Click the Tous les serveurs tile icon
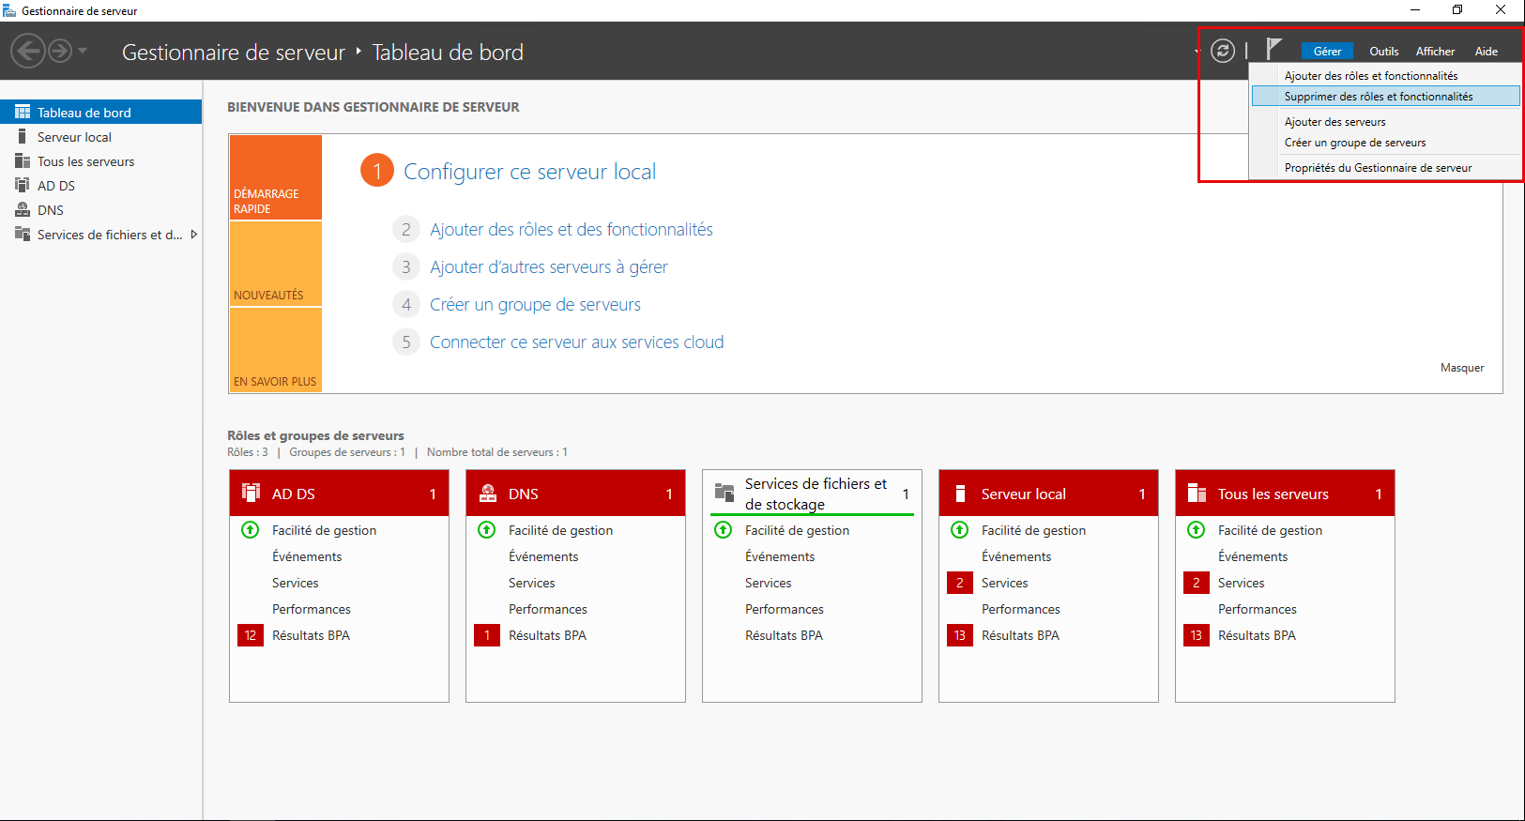 [x=1197, y=493]
